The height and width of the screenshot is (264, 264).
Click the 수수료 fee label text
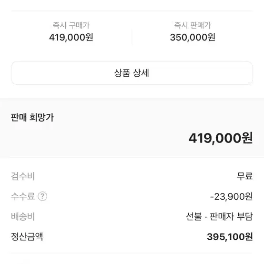[x=23, y=196]
